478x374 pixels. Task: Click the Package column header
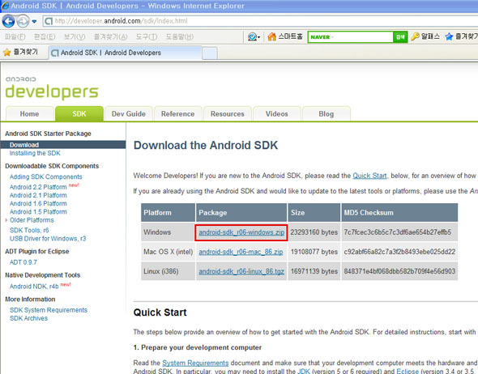tap(241, 213)
